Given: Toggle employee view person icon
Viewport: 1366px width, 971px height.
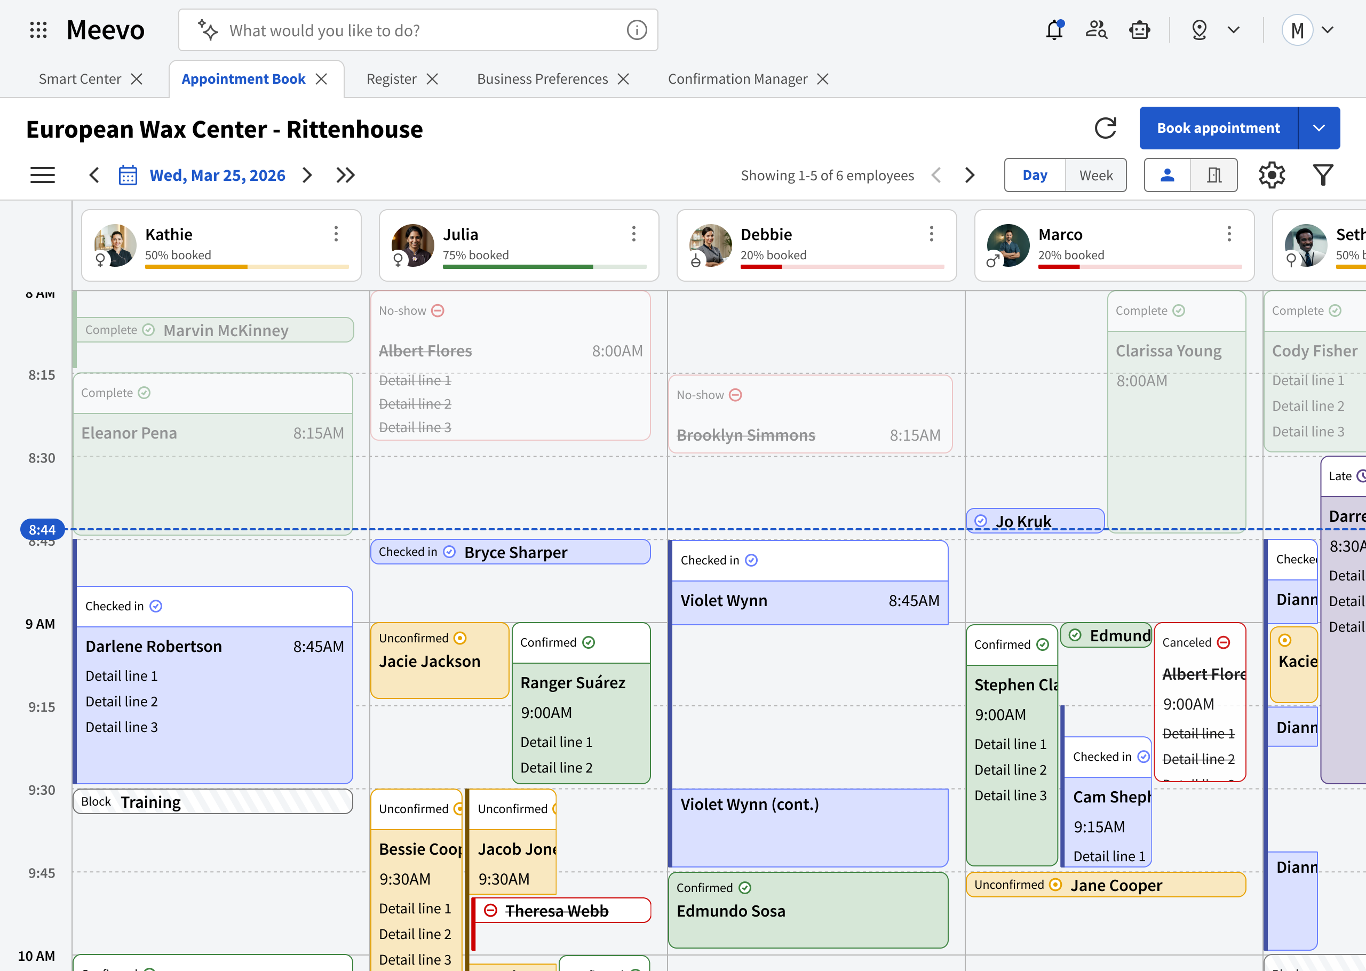Looking at the screenshot, I should 1167,175.
